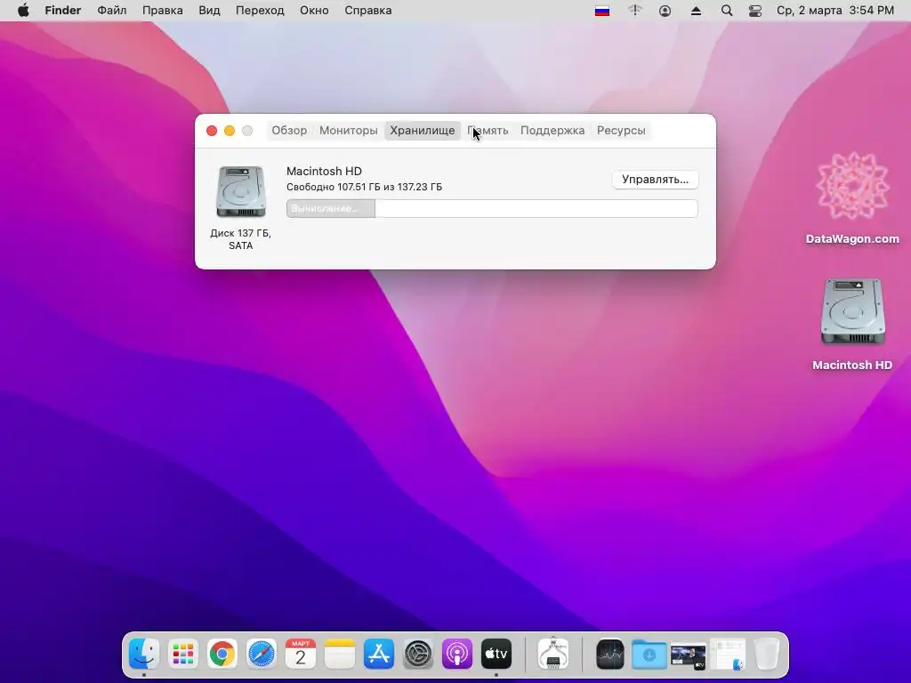911x683 pixels.
Task: Click the eject icon in menu bar
Action: 696,11
